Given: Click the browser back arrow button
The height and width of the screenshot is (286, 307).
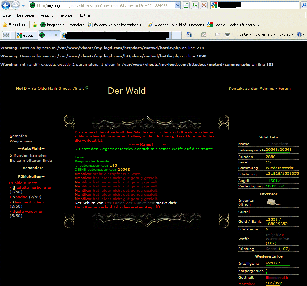Looking at the screenshot, I should [x=6, y=6].
